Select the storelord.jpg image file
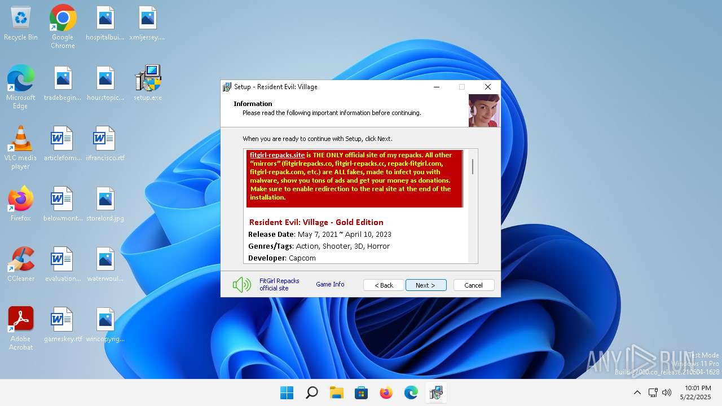This screenshot has width=722, height=406. 105,204
